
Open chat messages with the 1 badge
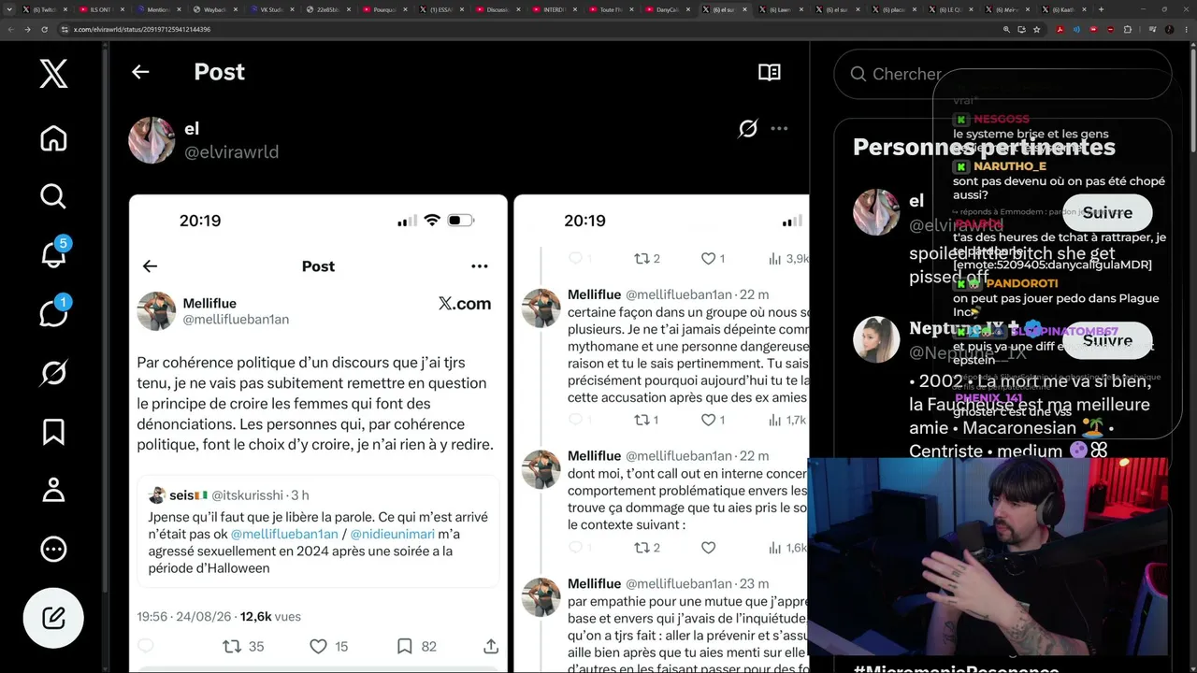[53, 312]
